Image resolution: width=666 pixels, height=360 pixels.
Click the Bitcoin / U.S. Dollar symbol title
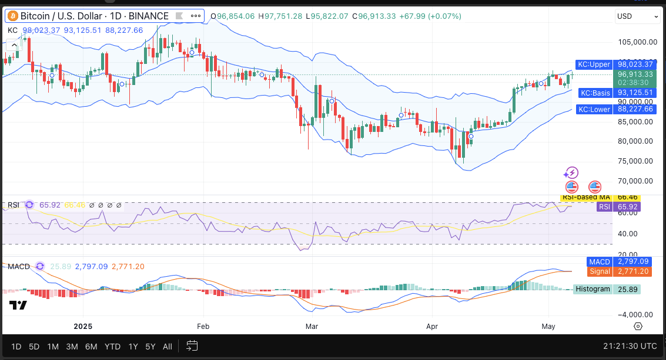click(63, 16)
